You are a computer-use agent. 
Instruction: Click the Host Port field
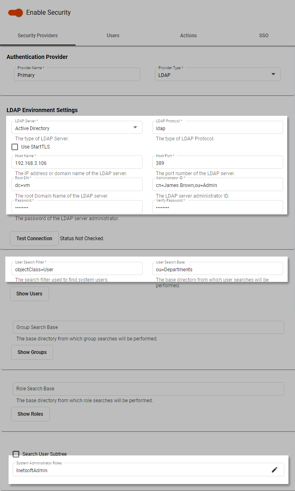click(218, 162)
